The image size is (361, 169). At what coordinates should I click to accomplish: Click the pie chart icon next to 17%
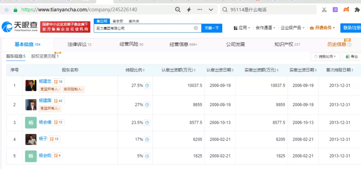click(x=147, y=139)
